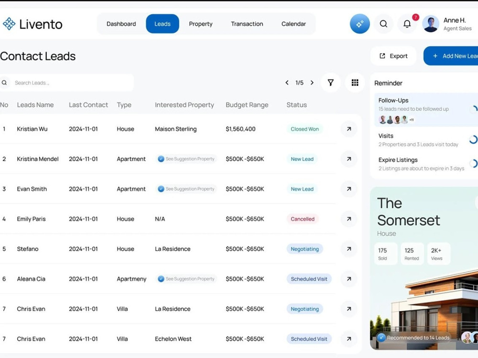Viewport: 478px width, 358px height.
Task: Click Stefano's Negotiating status badge
Action: (304, 249)
